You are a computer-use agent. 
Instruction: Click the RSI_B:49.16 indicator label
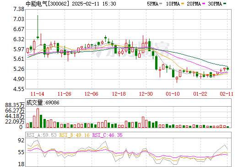click(x=74, y=135)
